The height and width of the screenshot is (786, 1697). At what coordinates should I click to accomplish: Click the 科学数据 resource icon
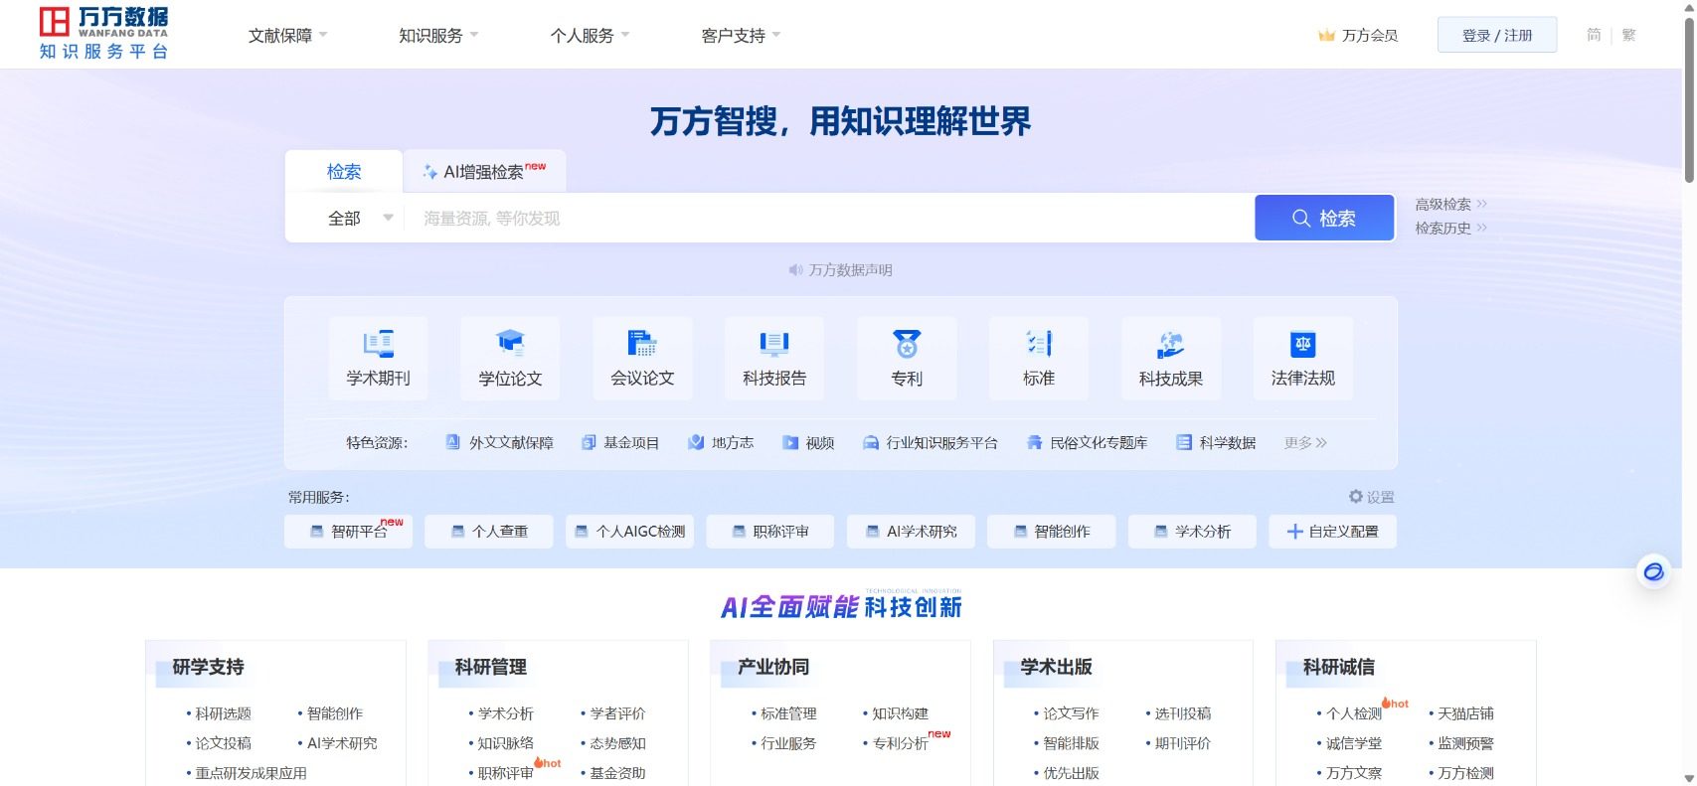[1184, 442]
